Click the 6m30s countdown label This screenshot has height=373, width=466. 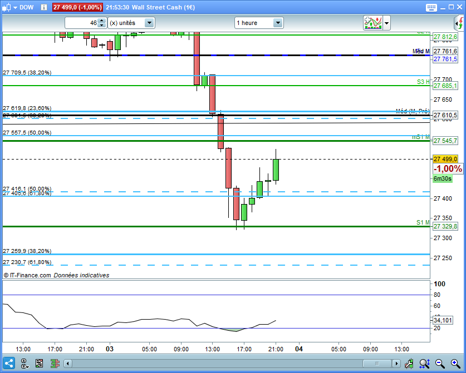(443, 178)
